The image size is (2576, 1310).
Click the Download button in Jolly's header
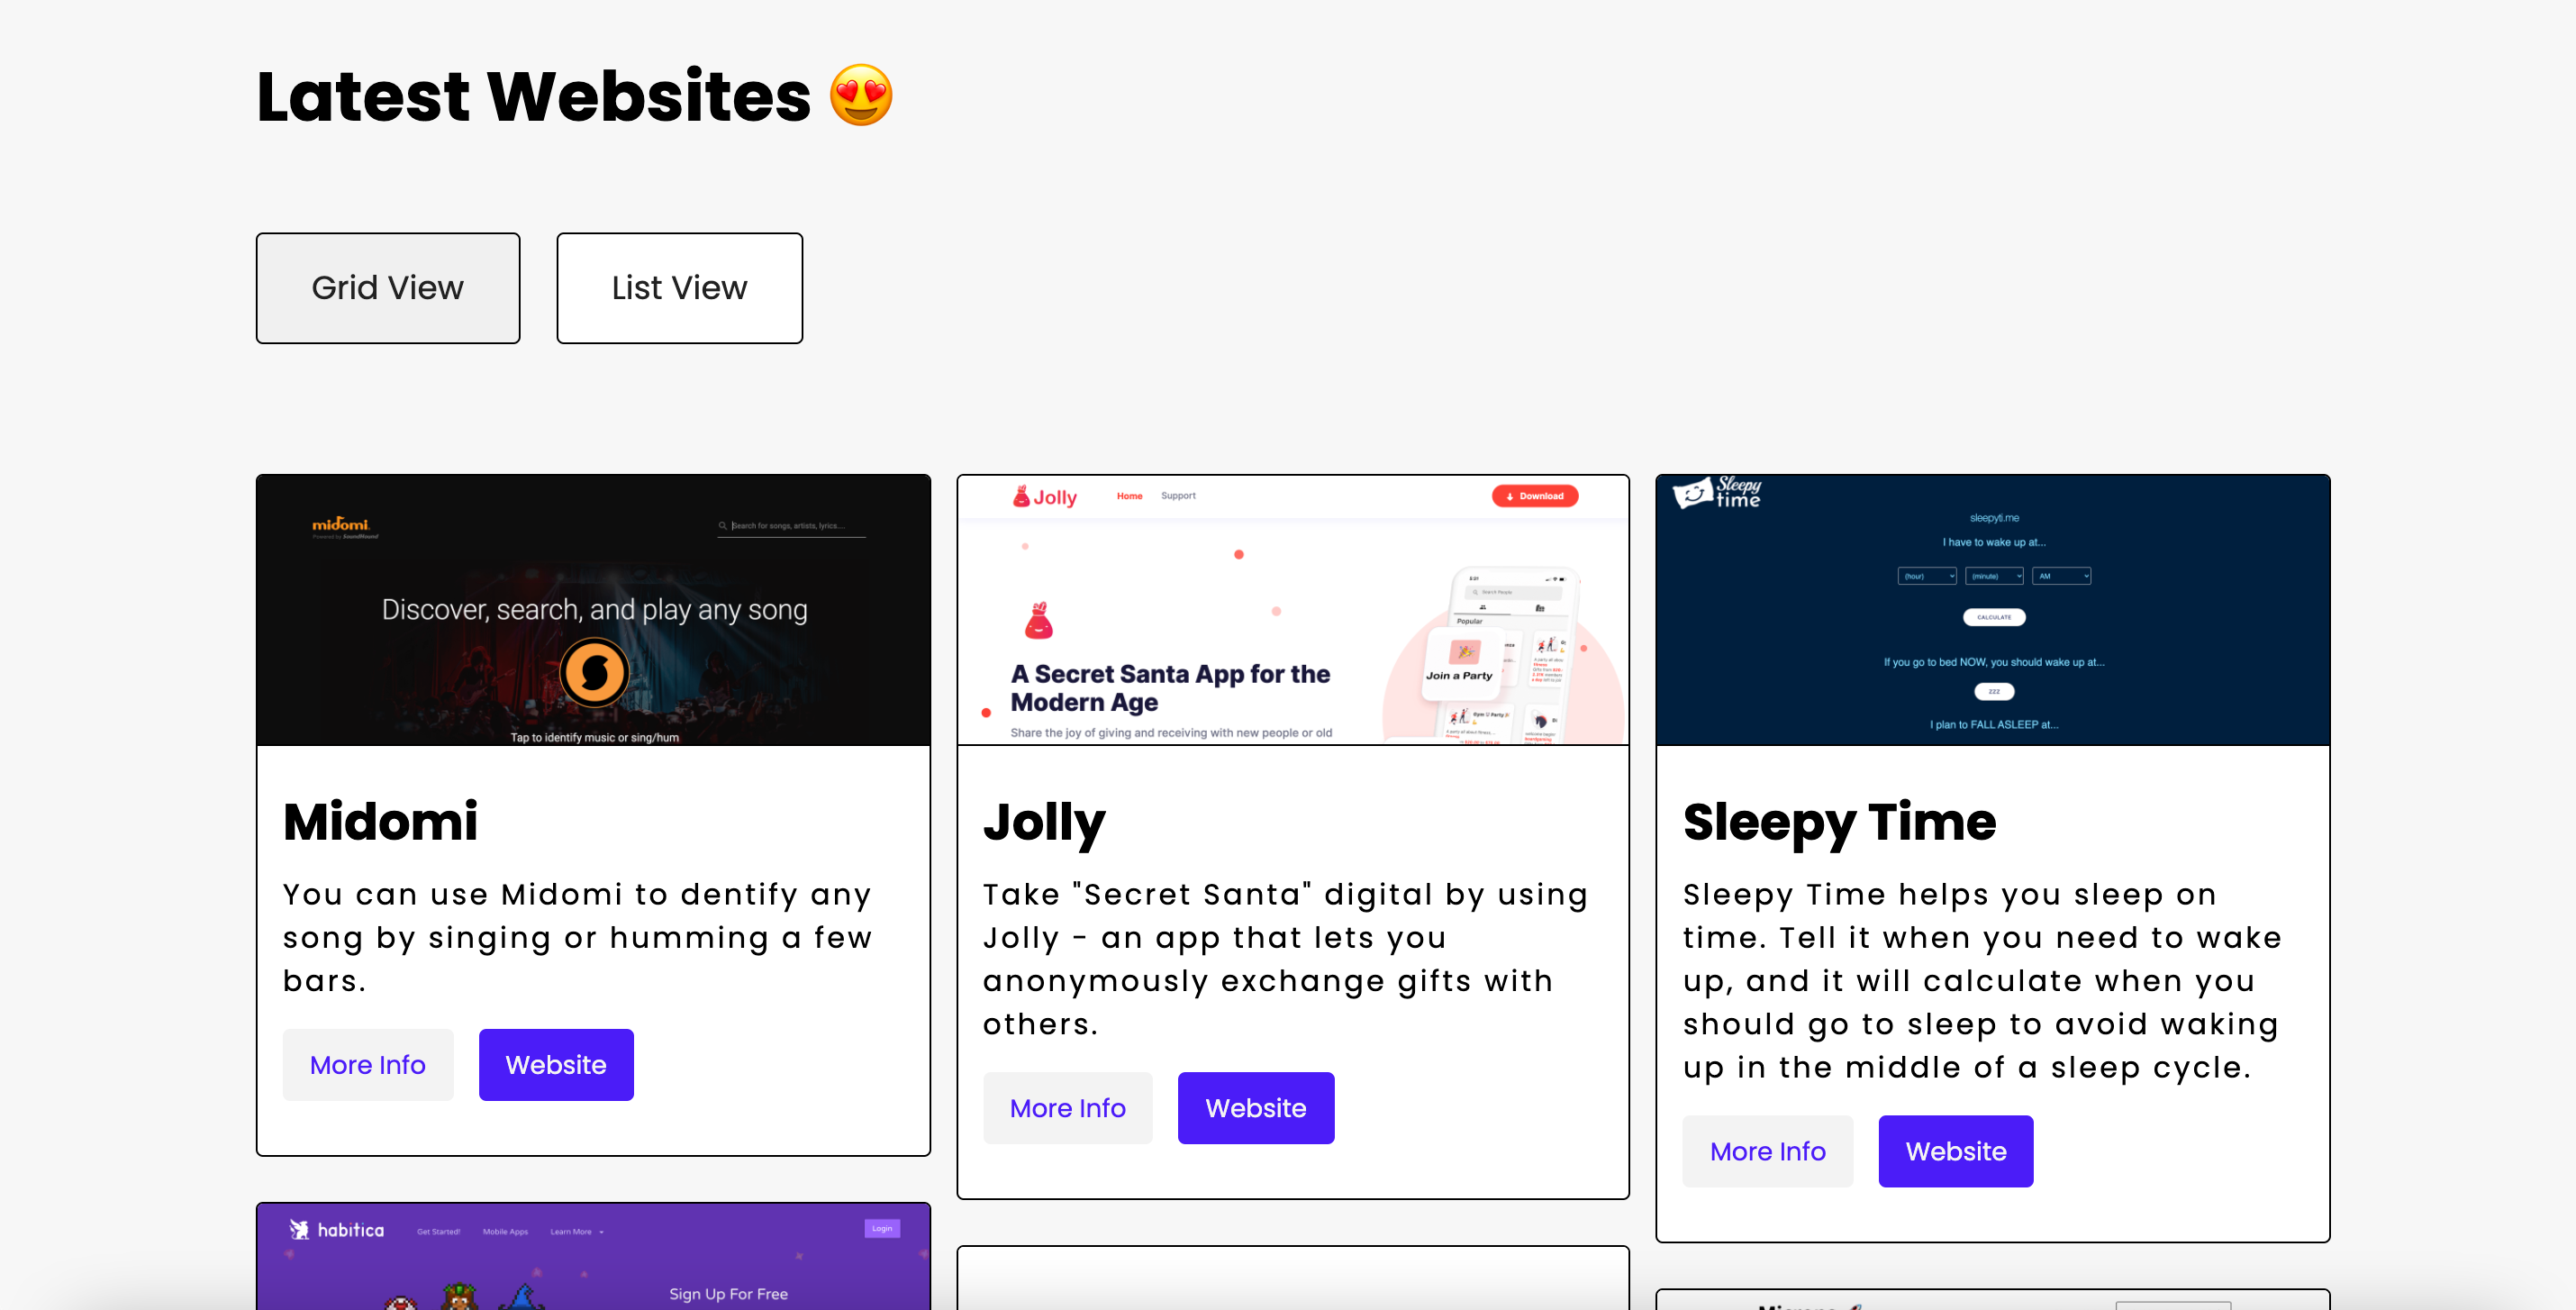[1534, 496]
